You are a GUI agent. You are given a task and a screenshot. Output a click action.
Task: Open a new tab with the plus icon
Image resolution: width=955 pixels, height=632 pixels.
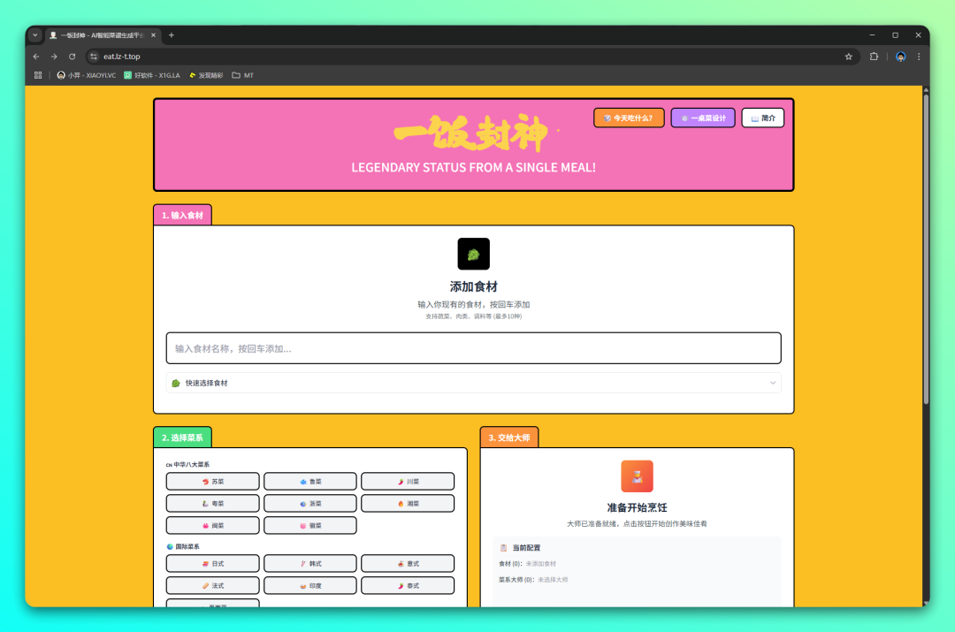click(x=172, y=35)
